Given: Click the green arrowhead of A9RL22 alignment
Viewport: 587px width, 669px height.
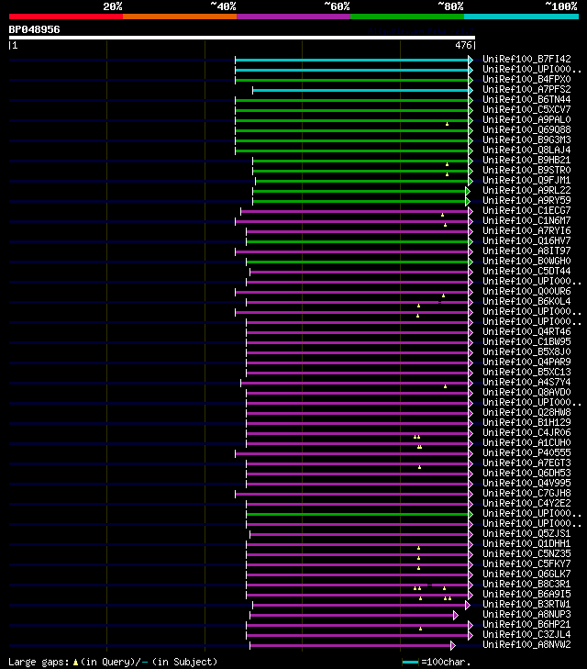Looking at the screenshot, I should (x=468, y=191).
